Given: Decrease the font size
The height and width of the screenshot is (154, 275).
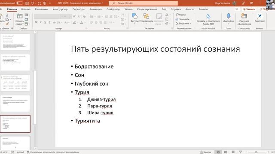Looking at the screenshot, I should coord(79,16).
